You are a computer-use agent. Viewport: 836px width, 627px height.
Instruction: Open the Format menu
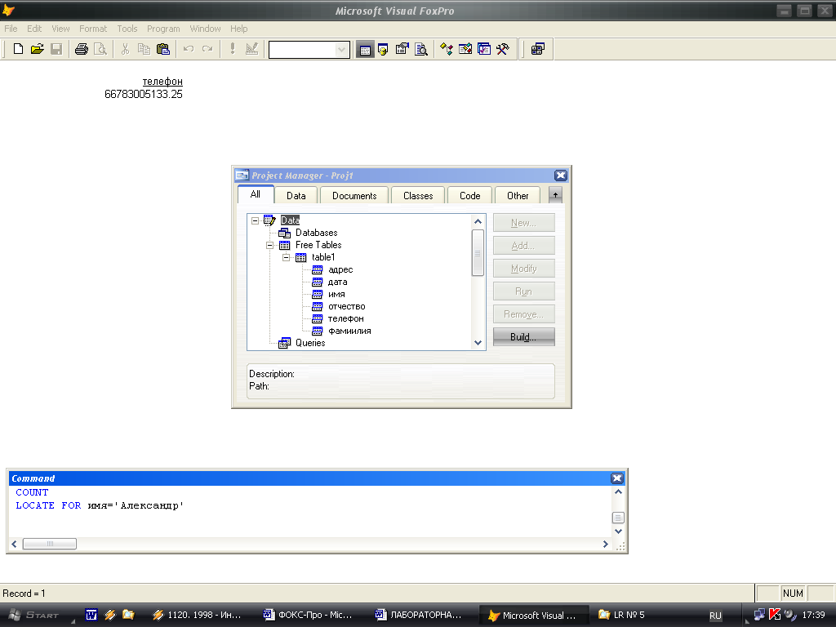point(93,29)
